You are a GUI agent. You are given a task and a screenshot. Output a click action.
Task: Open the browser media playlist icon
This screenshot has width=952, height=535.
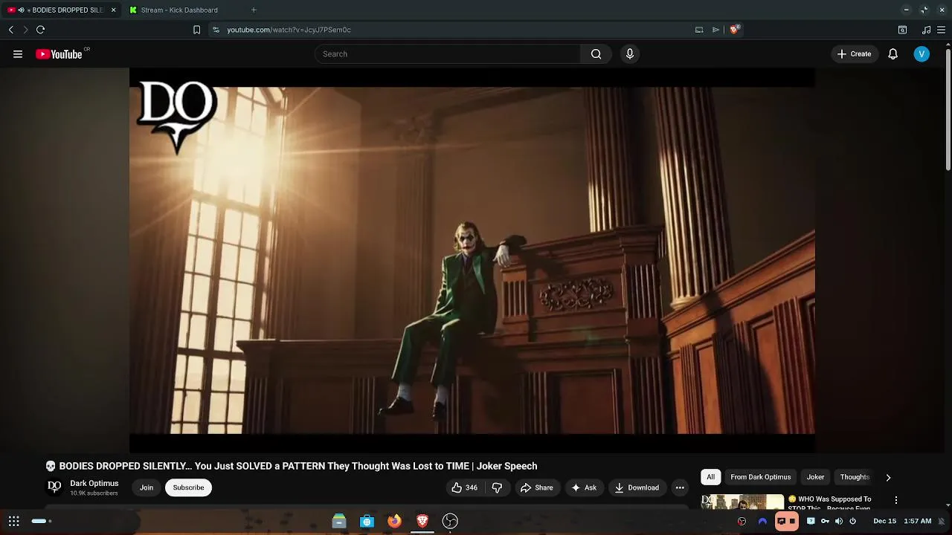pyautogui.click(x=926, y=30)
